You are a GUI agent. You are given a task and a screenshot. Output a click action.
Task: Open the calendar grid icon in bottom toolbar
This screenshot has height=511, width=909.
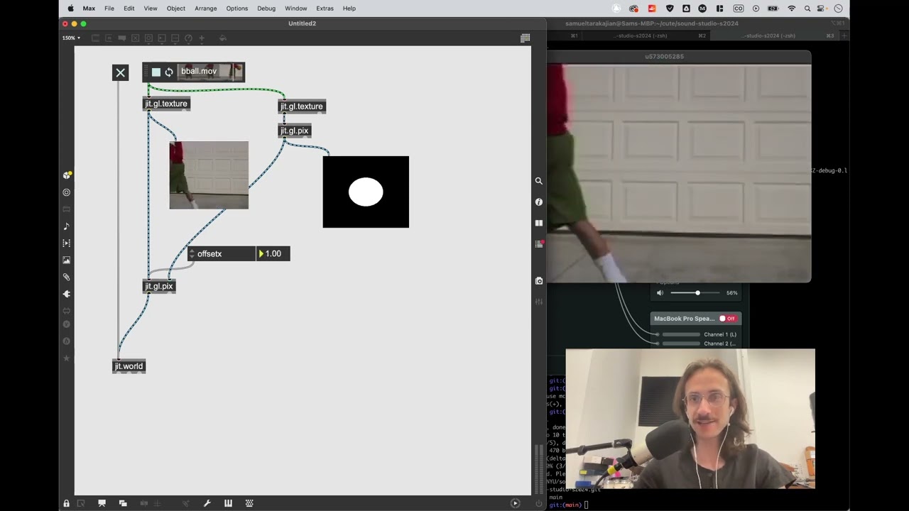[249, 503]
